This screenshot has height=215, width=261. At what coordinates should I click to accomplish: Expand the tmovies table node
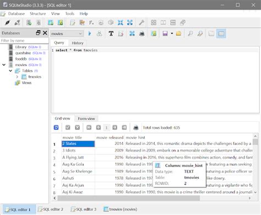point(17,77)
